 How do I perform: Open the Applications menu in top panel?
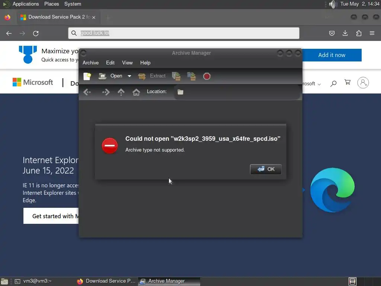[26, 4]
